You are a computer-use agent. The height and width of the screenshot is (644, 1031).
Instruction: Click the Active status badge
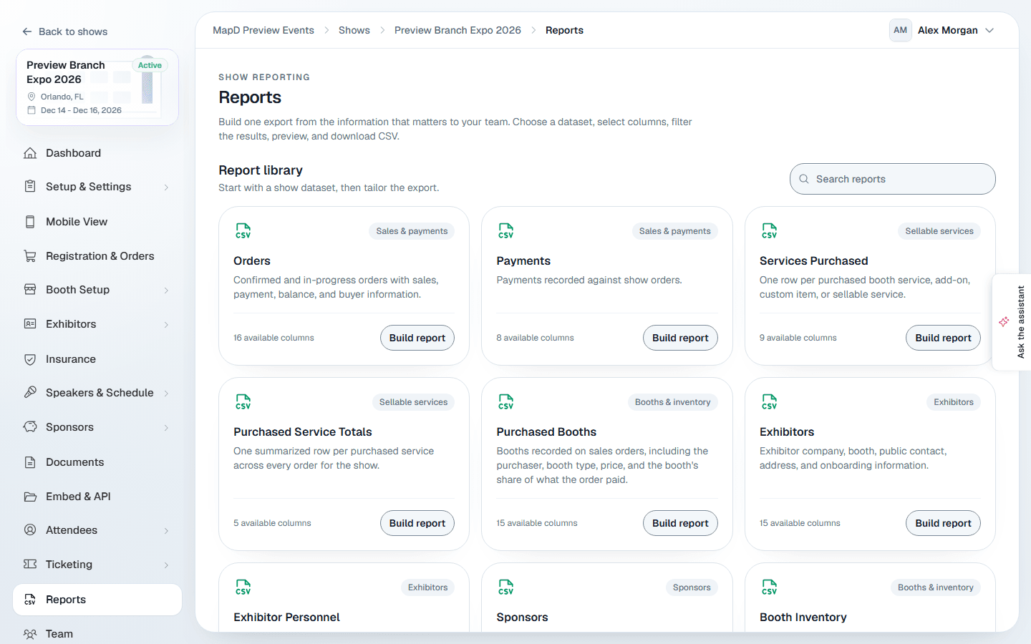coord(150,65)
